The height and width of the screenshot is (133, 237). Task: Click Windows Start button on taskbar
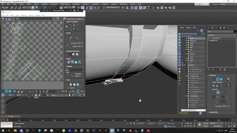3,130
